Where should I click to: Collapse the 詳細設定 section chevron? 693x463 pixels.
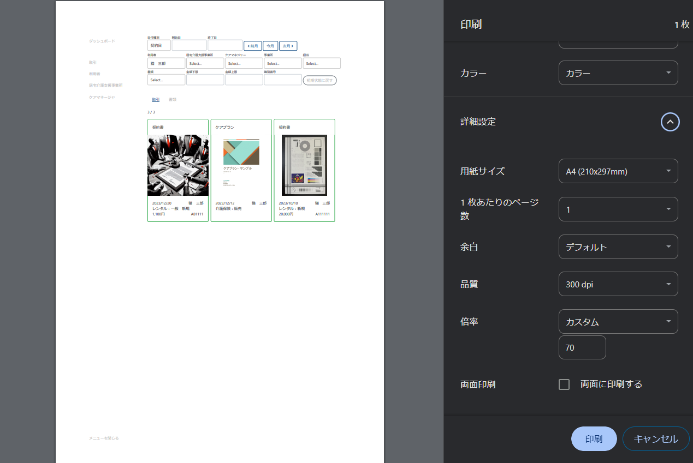coord(670,122)
